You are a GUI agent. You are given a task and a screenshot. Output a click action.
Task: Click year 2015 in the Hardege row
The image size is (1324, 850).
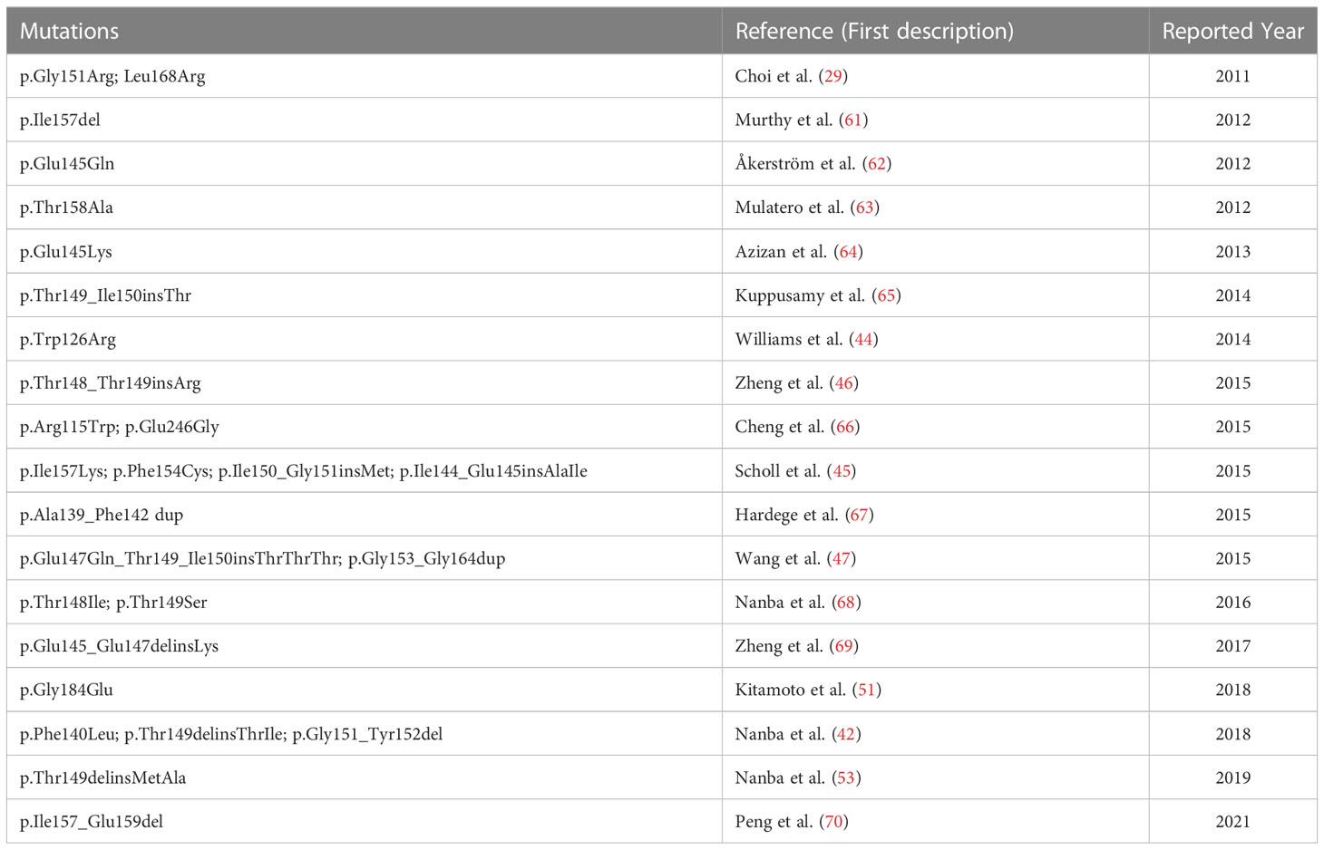pos(1233,515)
